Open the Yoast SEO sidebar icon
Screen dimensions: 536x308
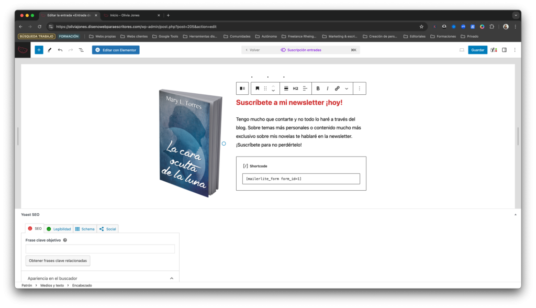[494, 50]
